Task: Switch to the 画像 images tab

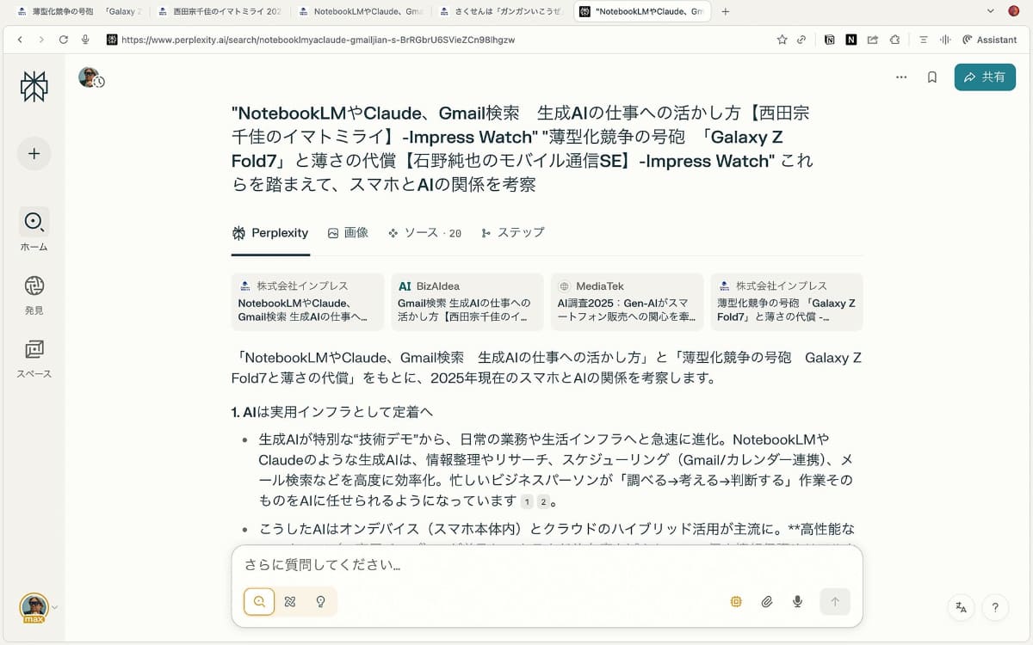Action: pos(349,233)
